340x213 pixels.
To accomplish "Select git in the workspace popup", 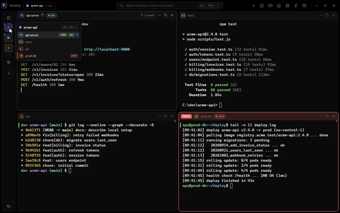I will point(48,49).
